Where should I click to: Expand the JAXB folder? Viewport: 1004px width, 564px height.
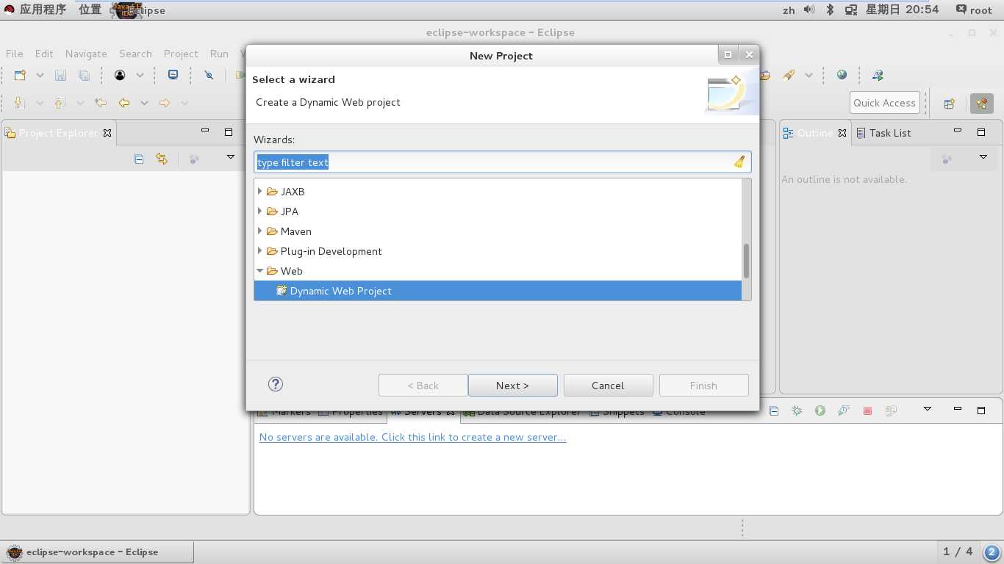259,191
